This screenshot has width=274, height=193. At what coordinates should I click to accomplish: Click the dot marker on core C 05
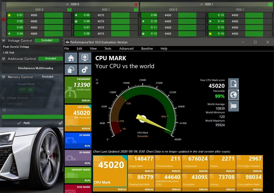pyautogui.click(x=76, y=15)
